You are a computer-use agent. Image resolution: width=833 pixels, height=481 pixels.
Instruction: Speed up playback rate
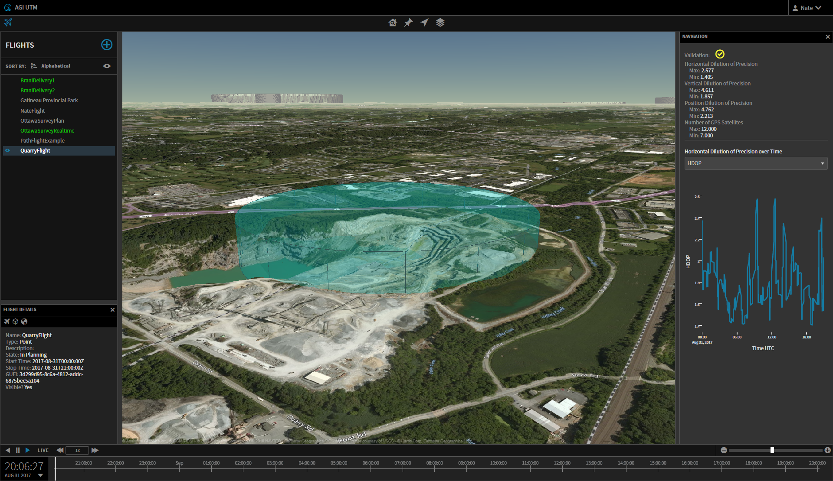click(95, 450)
